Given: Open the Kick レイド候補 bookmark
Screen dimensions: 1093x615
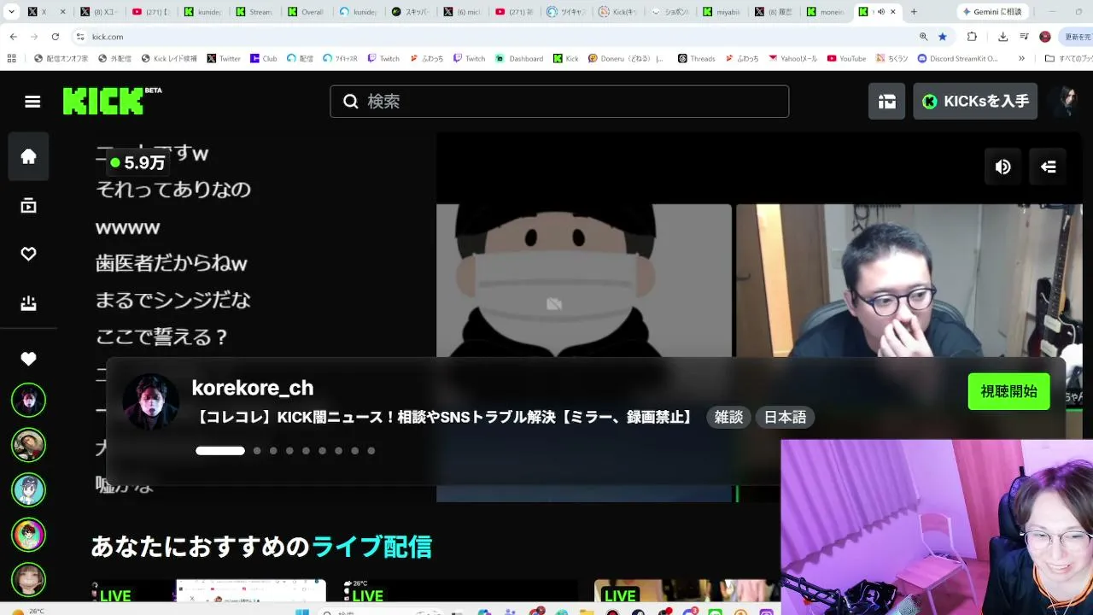Looking at the screenshot, I should [169, 59].
